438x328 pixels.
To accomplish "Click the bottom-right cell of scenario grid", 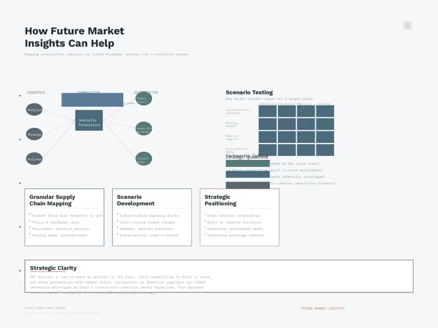I will (x=325, y=150).
